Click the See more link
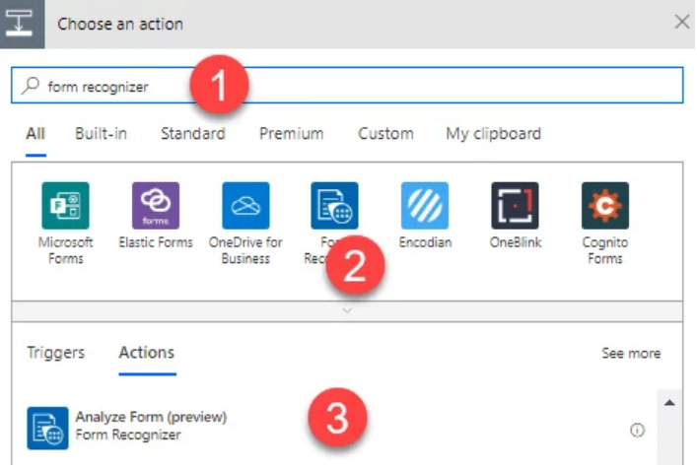697x468 pixels. [x=631, y=354]
